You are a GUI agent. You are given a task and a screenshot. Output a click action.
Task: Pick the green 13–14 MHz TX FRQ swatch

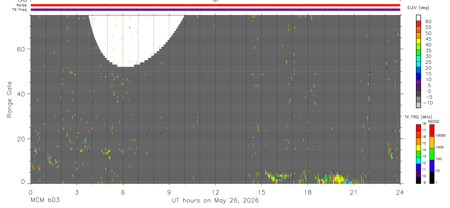tap(418, 154)
